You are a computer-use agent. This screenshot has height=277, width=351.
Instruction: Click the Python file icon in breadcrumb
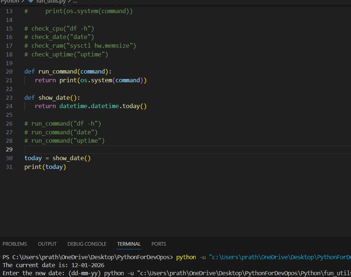click(x=30, y=1)
